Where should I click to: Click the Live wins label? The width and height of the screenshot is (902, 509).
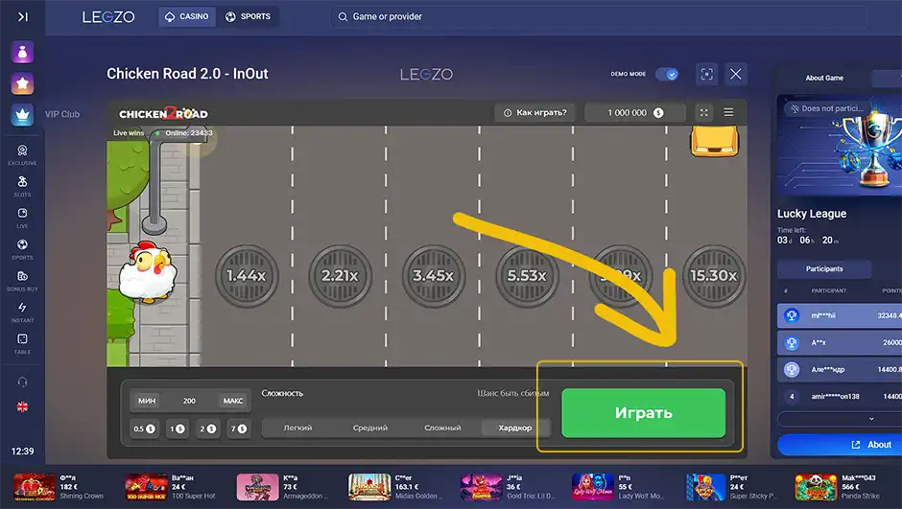point(129,132)
